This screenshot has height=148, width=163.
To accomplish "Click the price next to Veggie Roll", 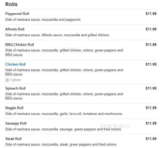I will click(x=151, y=108).
